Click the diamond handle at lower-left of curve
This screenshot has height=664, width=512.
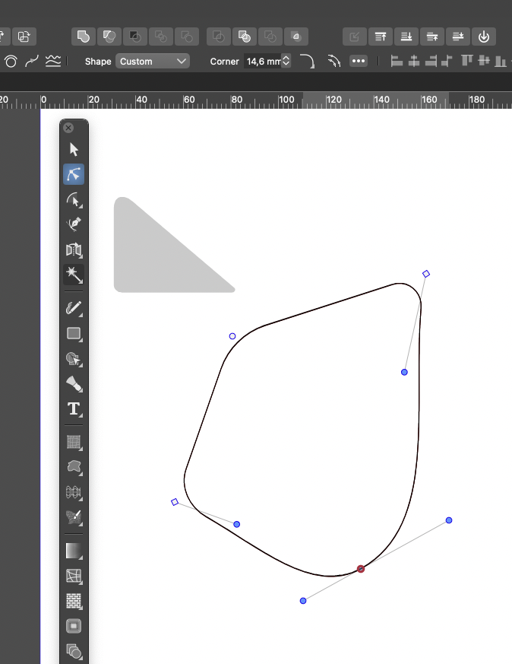(x=175, y=502)
